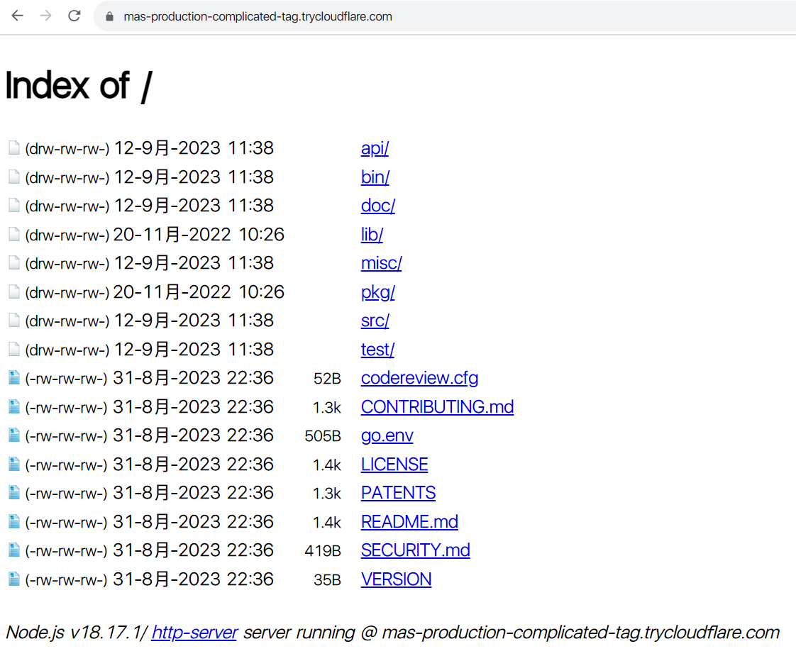
Task: View the README.md file
Action: click(x=409, y=522)
